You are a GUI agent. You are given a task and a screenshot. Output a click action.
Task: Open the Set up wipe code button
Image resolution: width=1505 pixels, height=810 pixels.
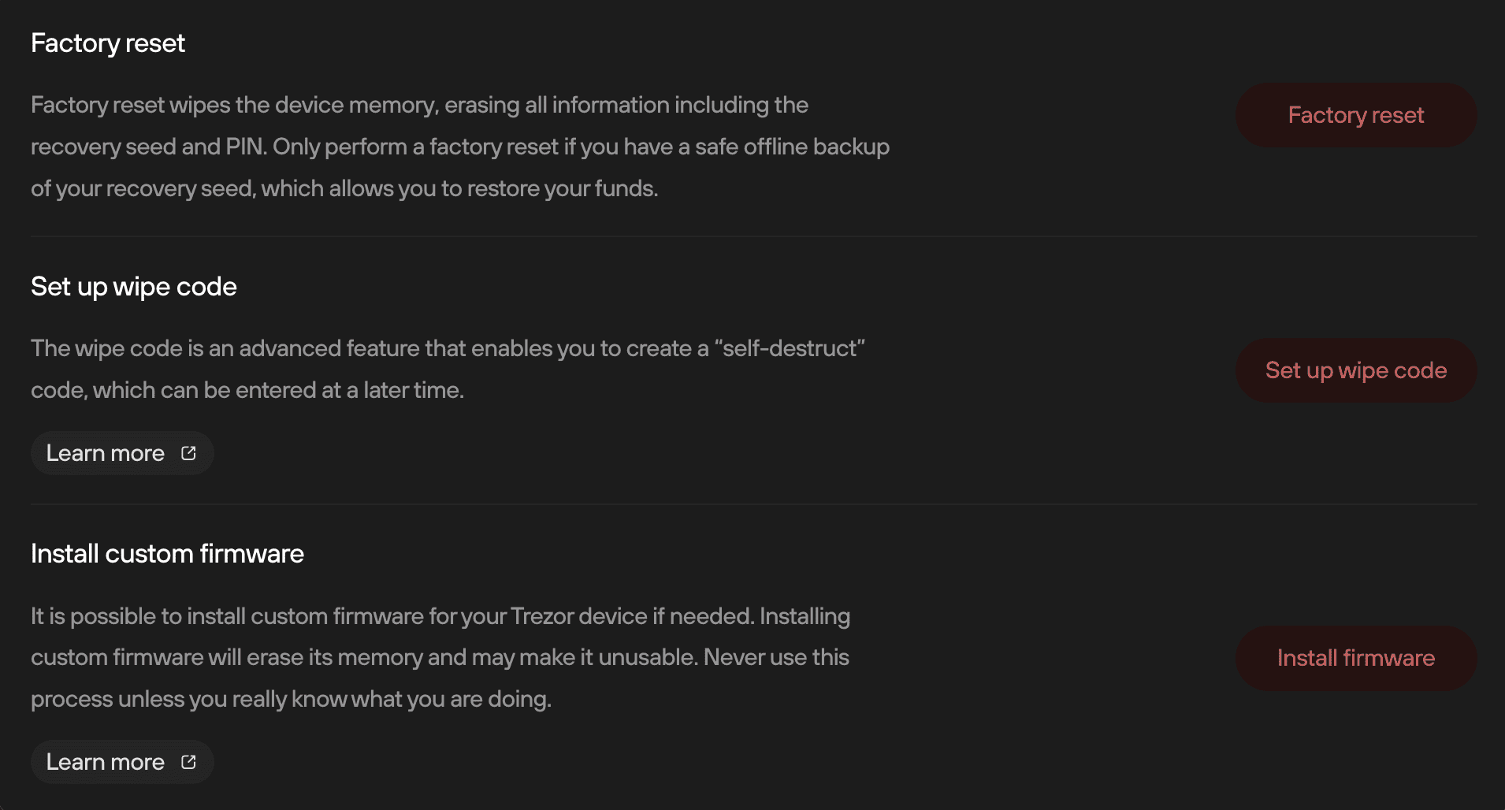pyautogui.click(x=1356, y=370)
